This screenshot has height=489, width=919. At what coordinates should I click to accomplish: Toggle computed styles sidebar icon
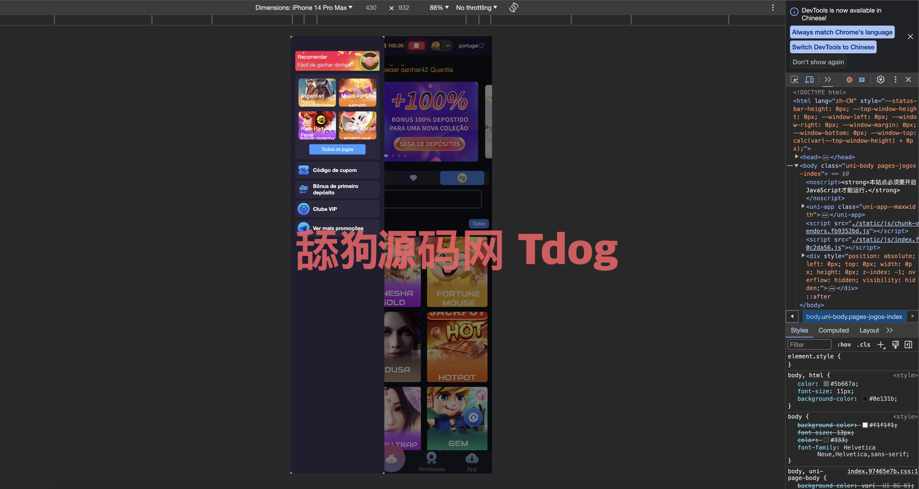pos(908,344)
